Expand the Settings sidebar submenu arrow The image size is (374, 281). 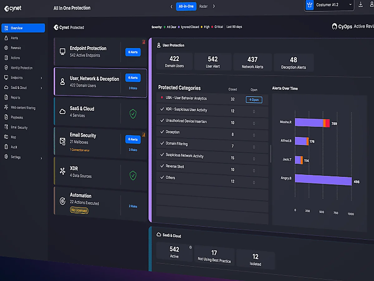pyautogui.click(x=41, y=158)
